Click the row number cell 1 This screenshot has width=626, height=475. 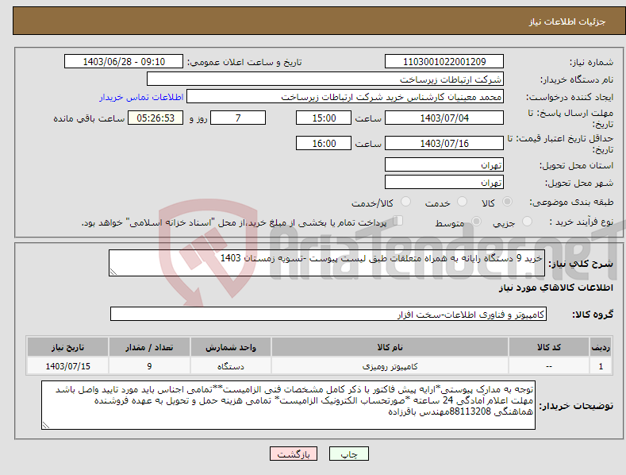[x=601, y=366]
